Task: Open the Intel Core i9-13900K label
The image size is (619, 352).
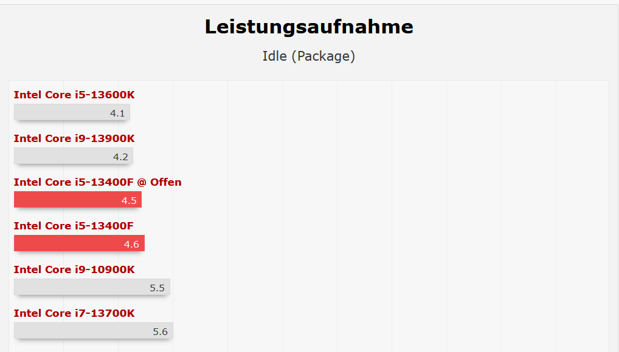Action: (74, 138)
